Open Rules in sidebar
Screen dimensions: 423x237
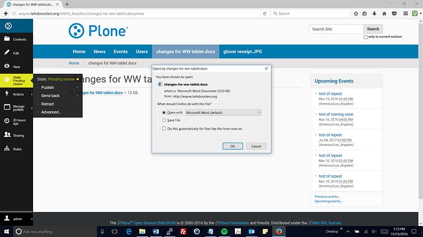pos(17,149)
